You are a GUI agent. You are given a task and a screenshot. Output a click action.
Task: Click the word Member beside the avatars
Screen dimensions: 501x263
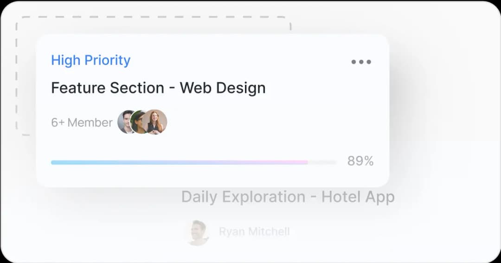pyautogui.click(x=90, y=122)
